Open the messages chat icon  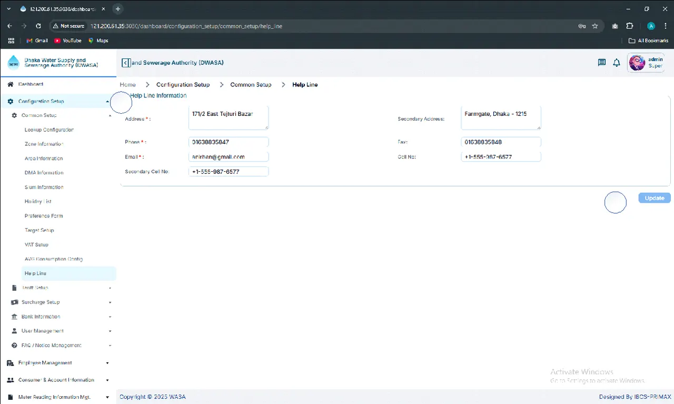click(602, 63)
